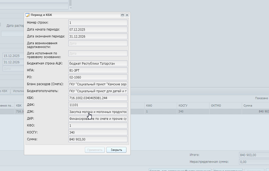Click the Бланк расходов (Смета) field
The height and width of the screenshot is (171, 269).
pyautogui.click(x=98, y=84)
